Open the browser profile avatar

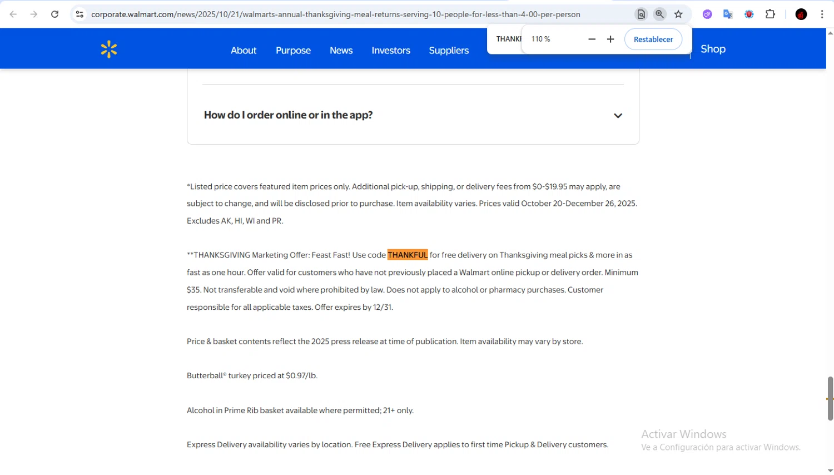click(801, 14)
